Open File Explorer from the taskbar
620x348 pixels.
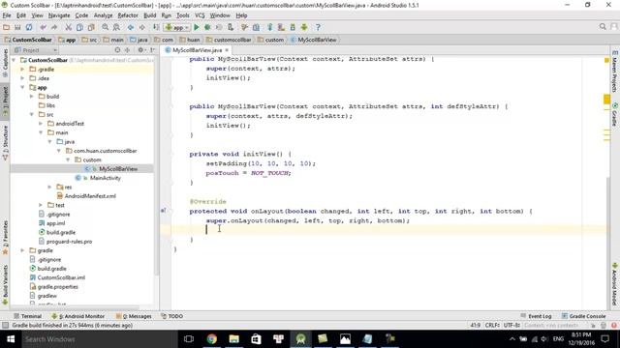pyautogui.click(x=234, y=339)
